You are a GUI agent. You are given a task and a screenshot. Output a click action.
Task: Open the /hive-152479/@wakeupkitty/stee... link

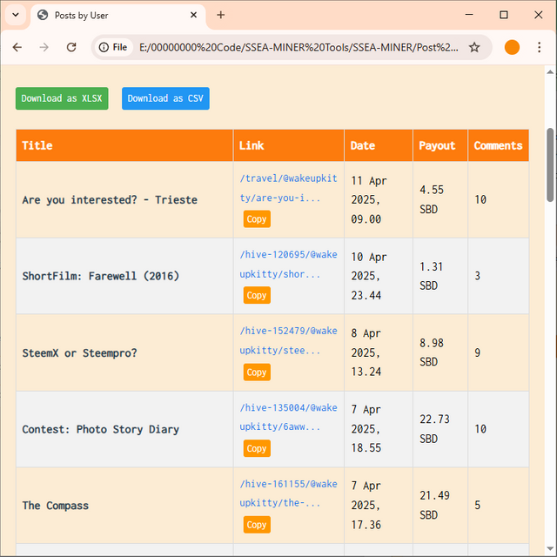point(288,340)
